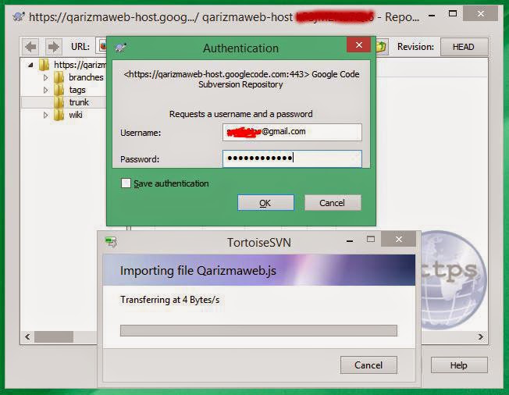Select the 'branches' tree item text
Image resolution: width=509 pixels, height=395 pixels.
tap(86, 77)
